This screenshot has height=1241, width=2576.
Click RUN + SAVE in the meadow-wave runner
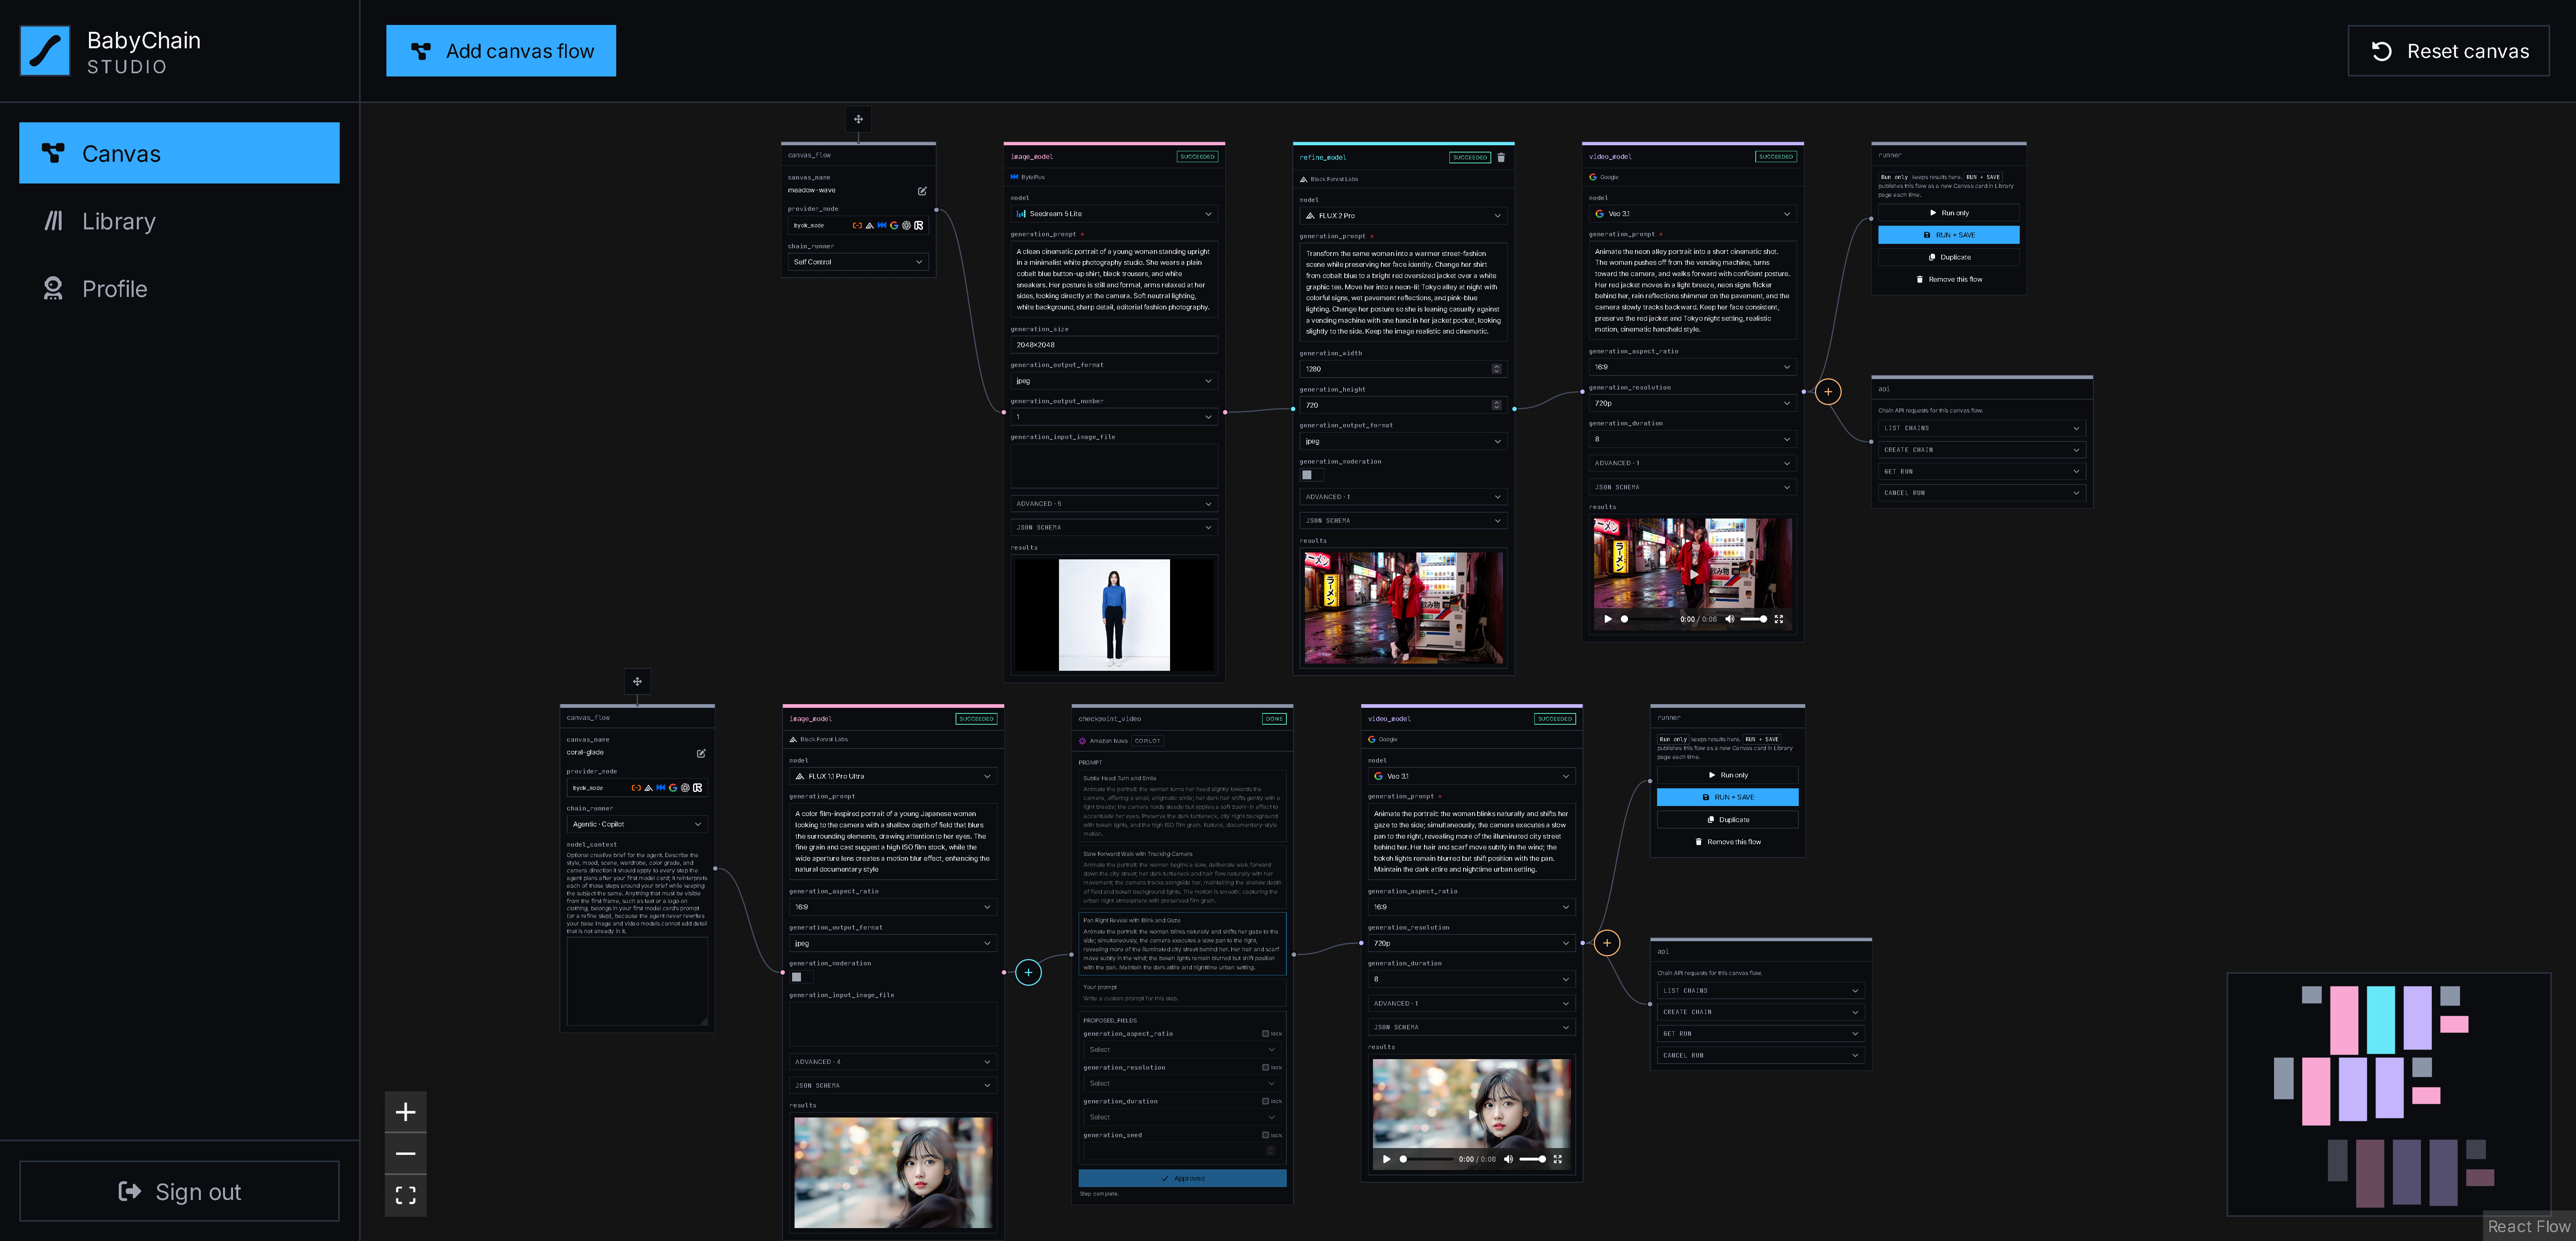[x=1949, y=235]
